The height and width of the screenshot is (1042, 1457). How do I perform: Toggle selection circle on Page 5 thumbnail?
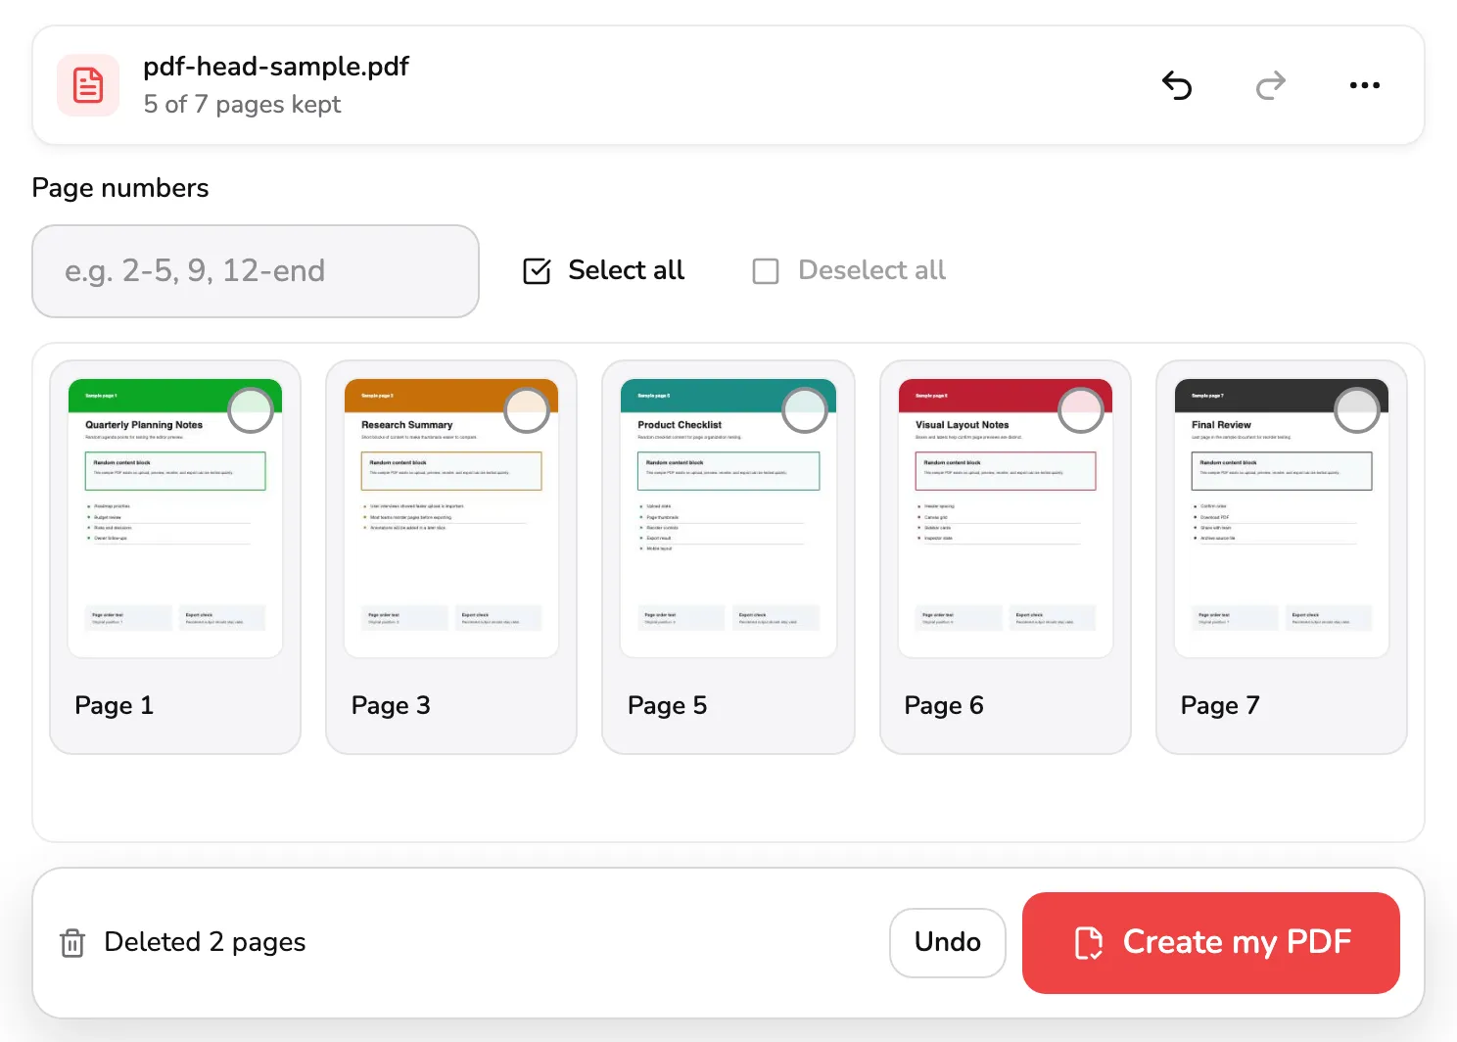(x=805, y=410)
